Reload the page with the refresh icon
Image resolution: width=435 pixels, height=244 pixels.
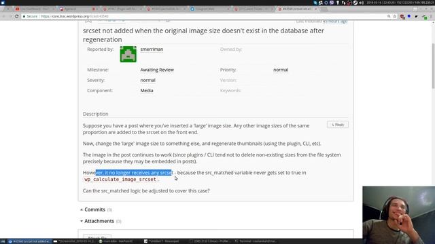click(x=16, y=16)
